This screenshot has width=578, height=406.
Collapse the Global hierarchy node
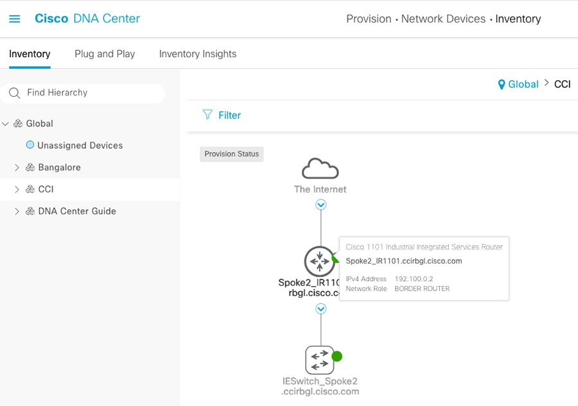pos(5,124)
